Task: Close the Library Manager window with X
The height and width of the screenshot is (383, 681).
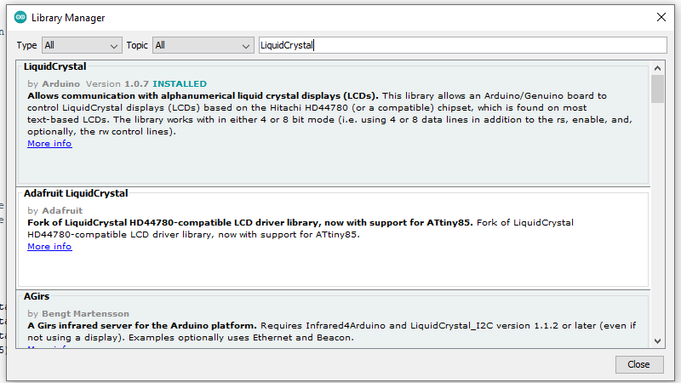Action: tap(661, 17)
